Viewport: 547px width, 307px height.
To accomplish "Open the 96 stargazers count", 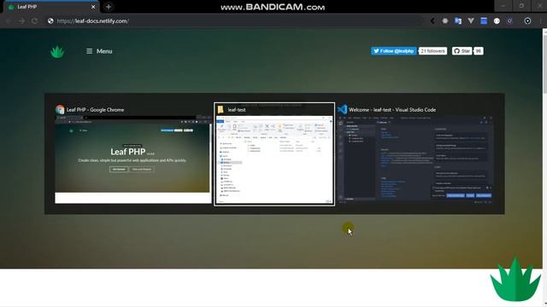I will [479, 51].
